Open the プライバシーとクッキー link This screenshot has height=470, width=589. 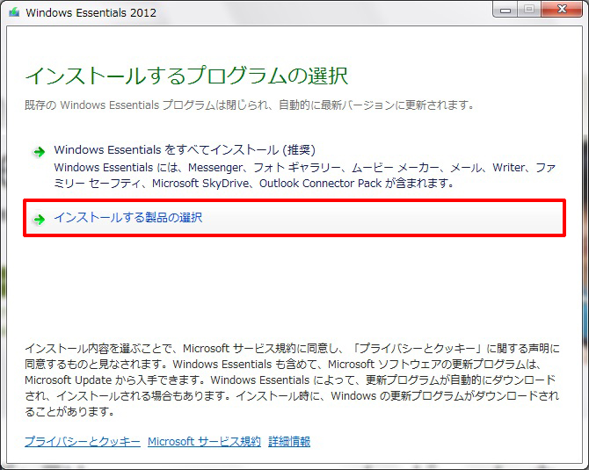83,442
